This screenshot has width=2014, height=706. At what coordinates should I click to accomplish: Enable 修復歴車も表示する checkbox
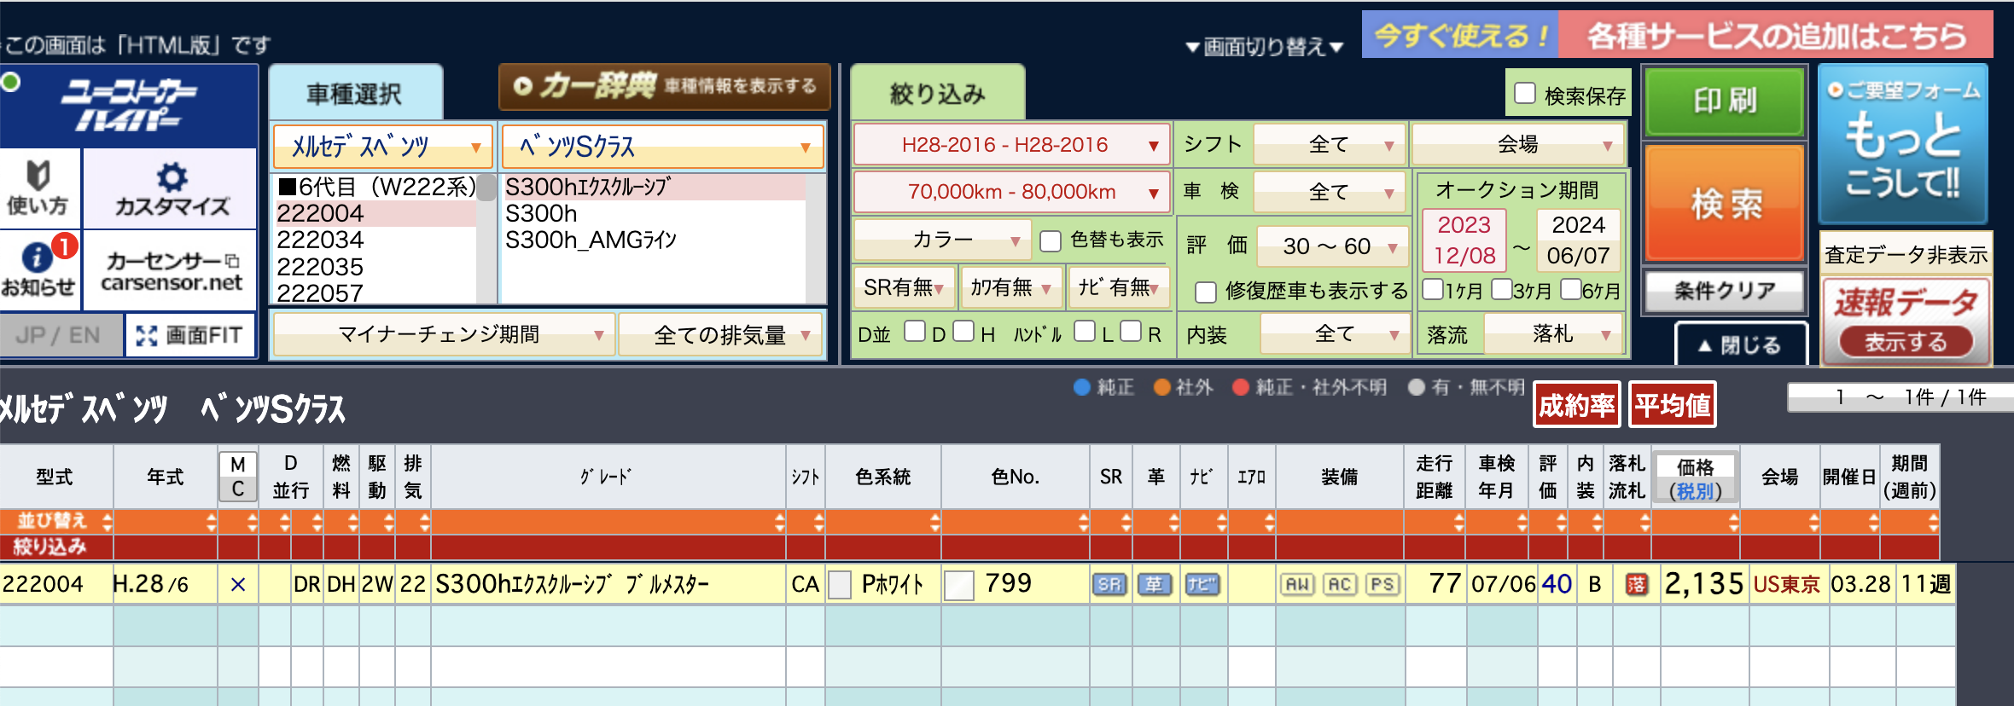(x=1206, y=292)
